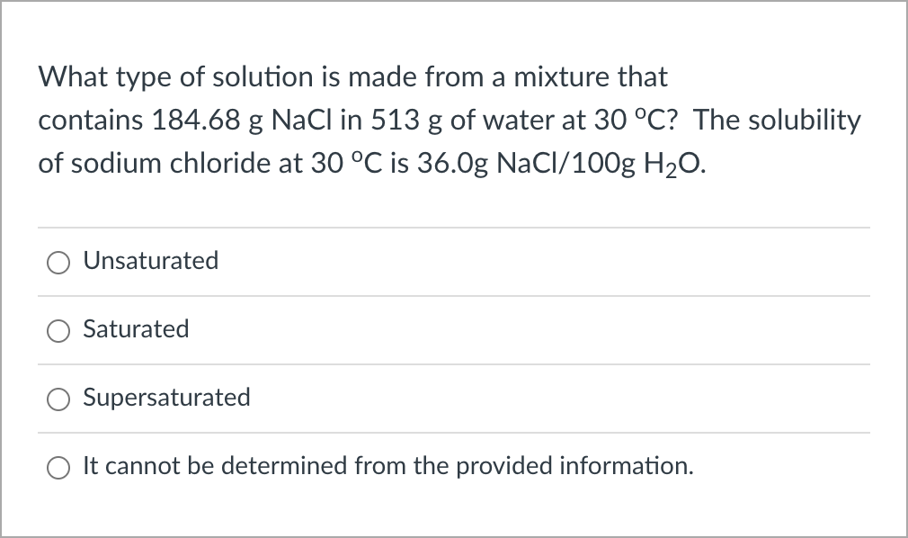Click the Unsaturated option label text
The height and width of the screenshot is (538, 908).
point(150,261)
